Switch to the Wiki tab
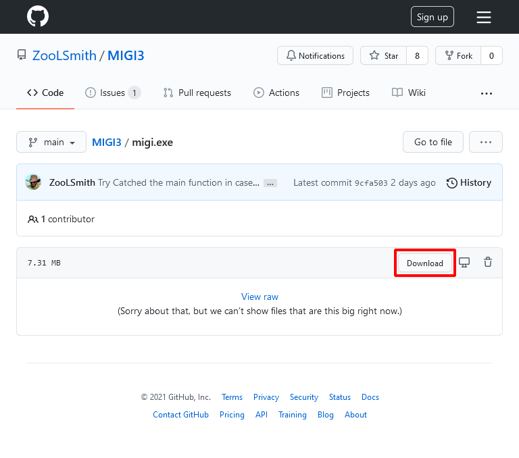This screenshot has width=519, height=458. pyautogui.click(x=409, y=93)
